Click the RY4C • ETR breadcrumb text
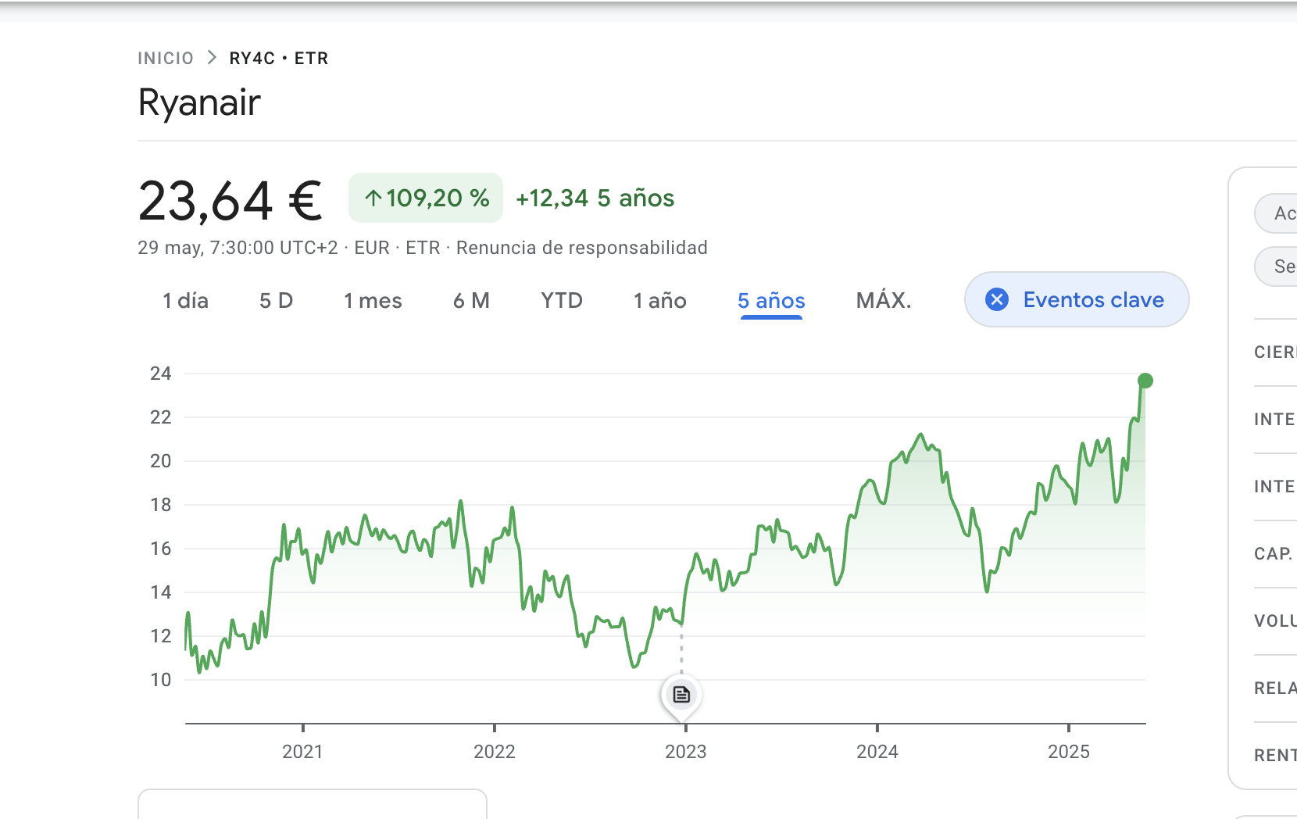The image size is (1297, 819). 279,59
